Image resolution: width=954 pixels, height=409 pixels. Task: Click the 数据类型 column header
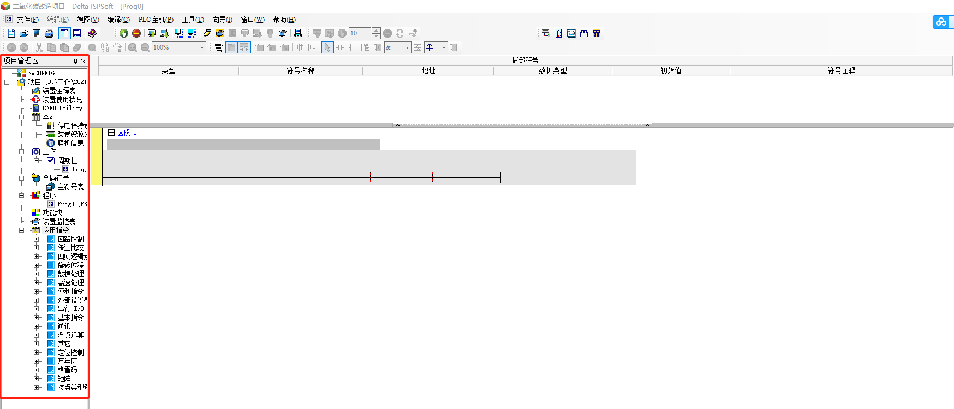click(x=553, y=70)
